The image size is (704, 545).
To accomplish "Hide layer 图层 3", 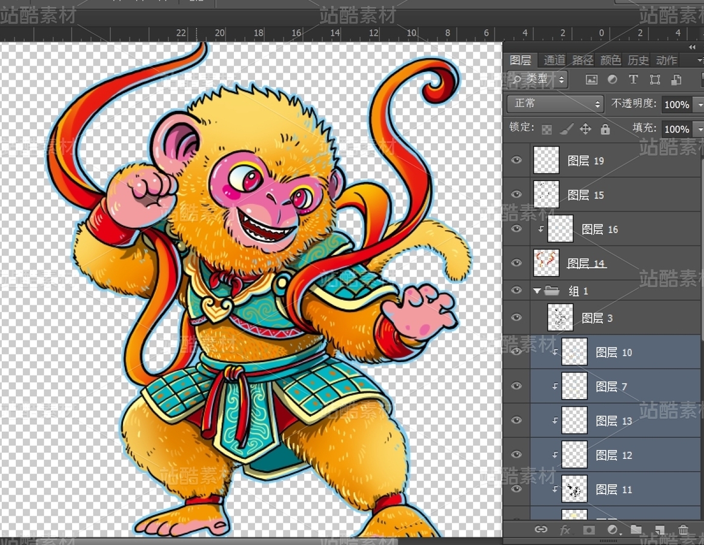I will coord(516,317).
